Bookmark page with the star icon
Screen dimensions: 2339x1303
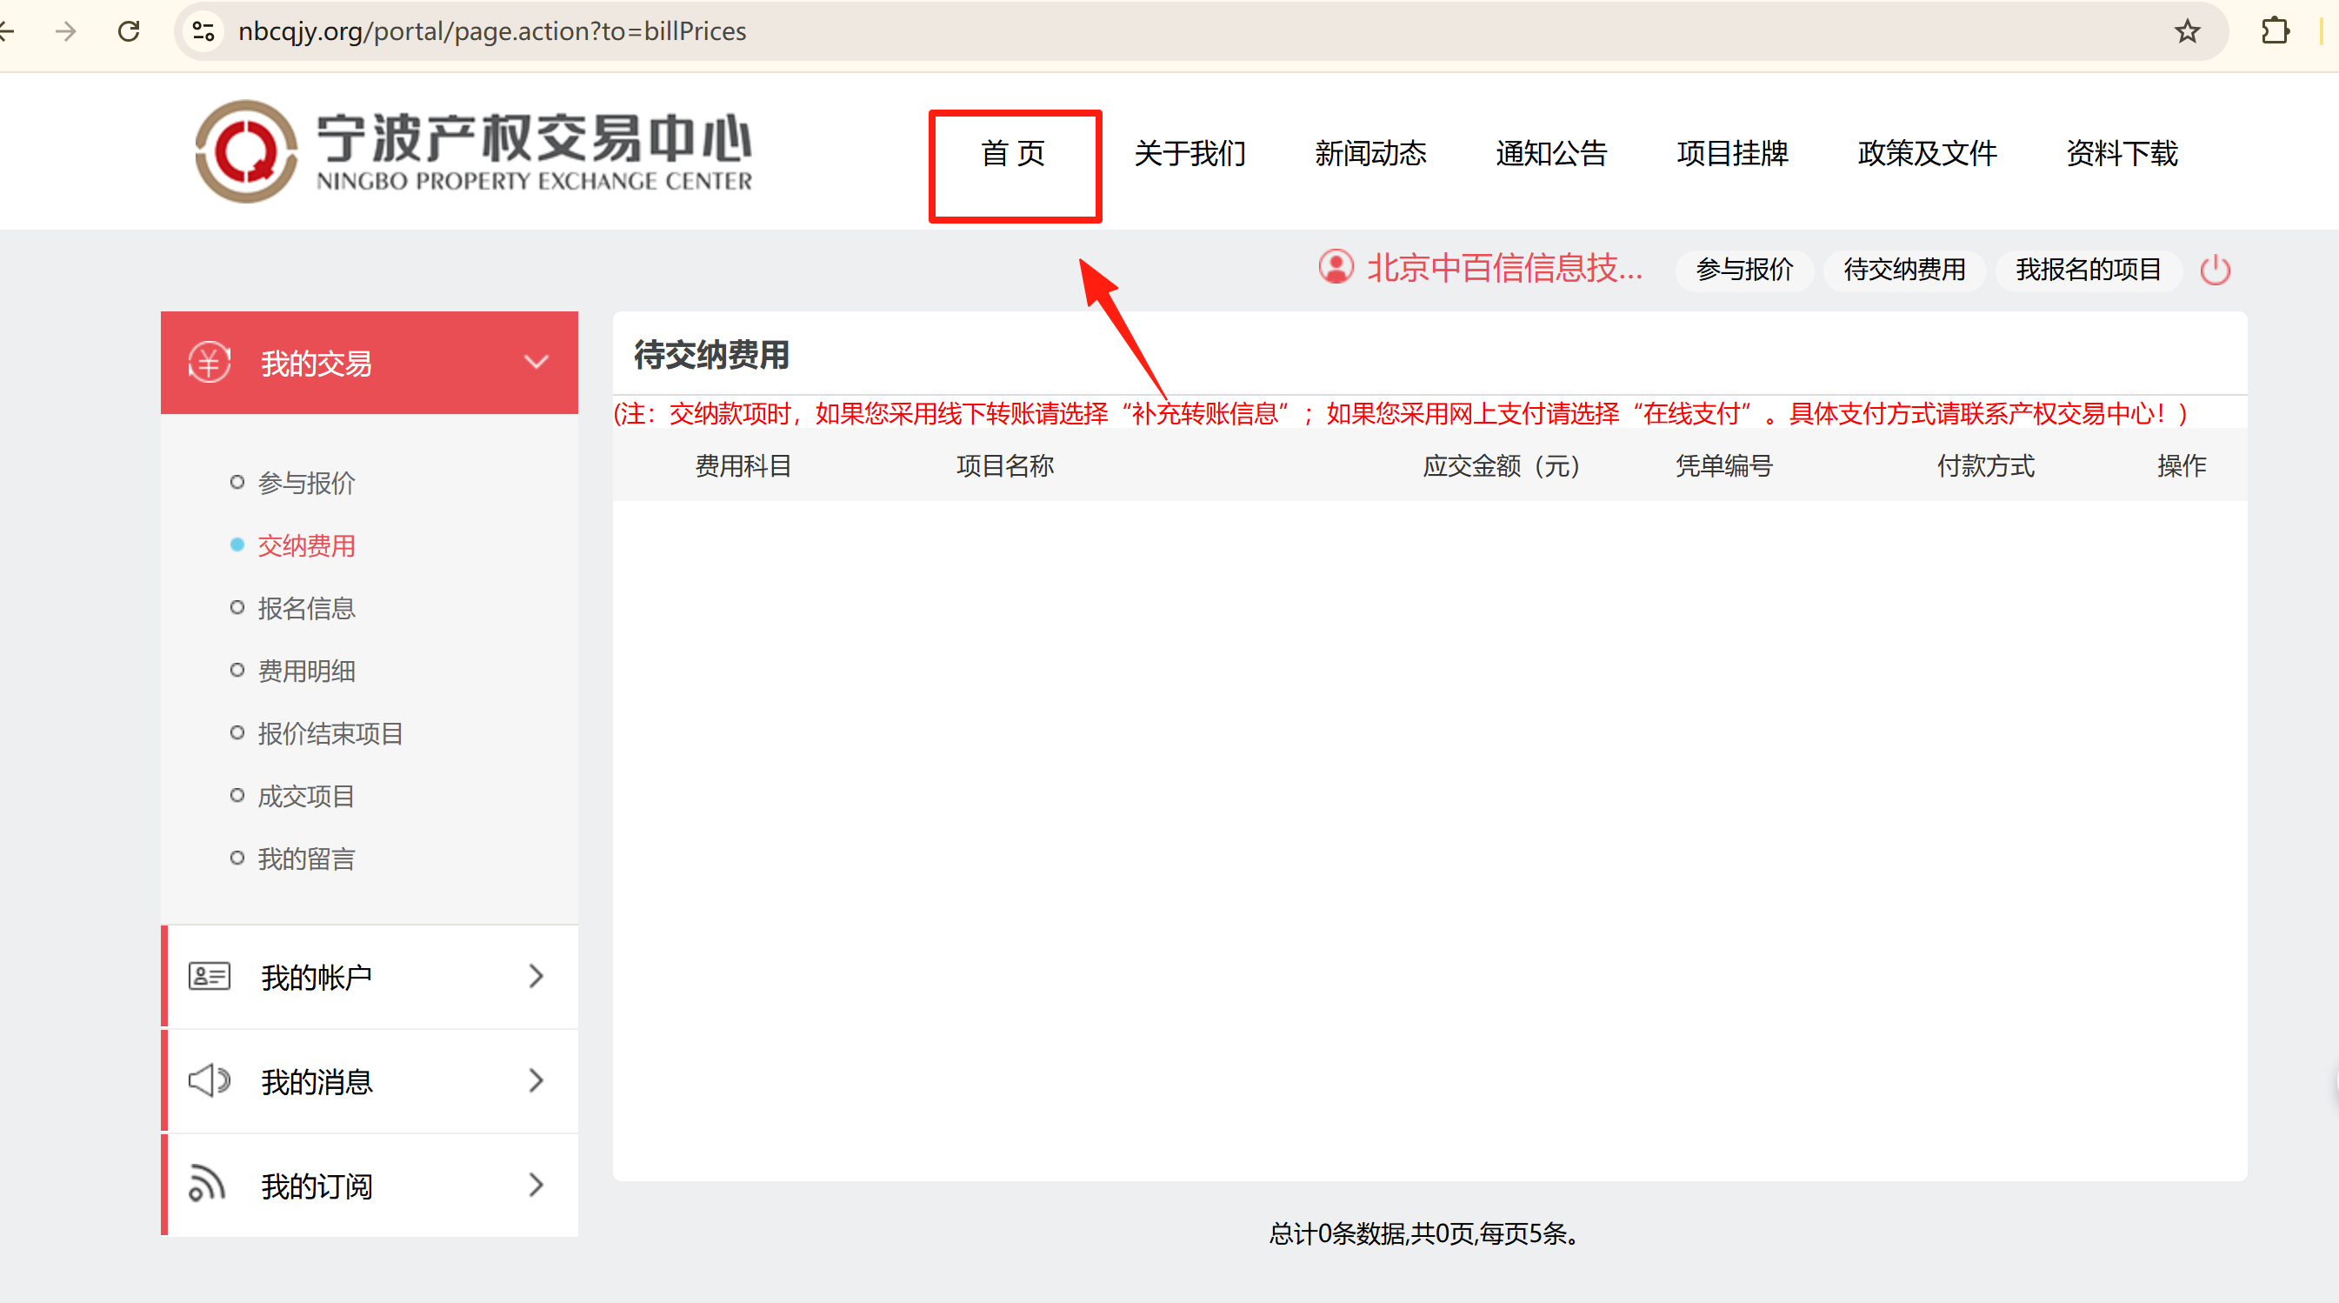[x=2188, y=32]
